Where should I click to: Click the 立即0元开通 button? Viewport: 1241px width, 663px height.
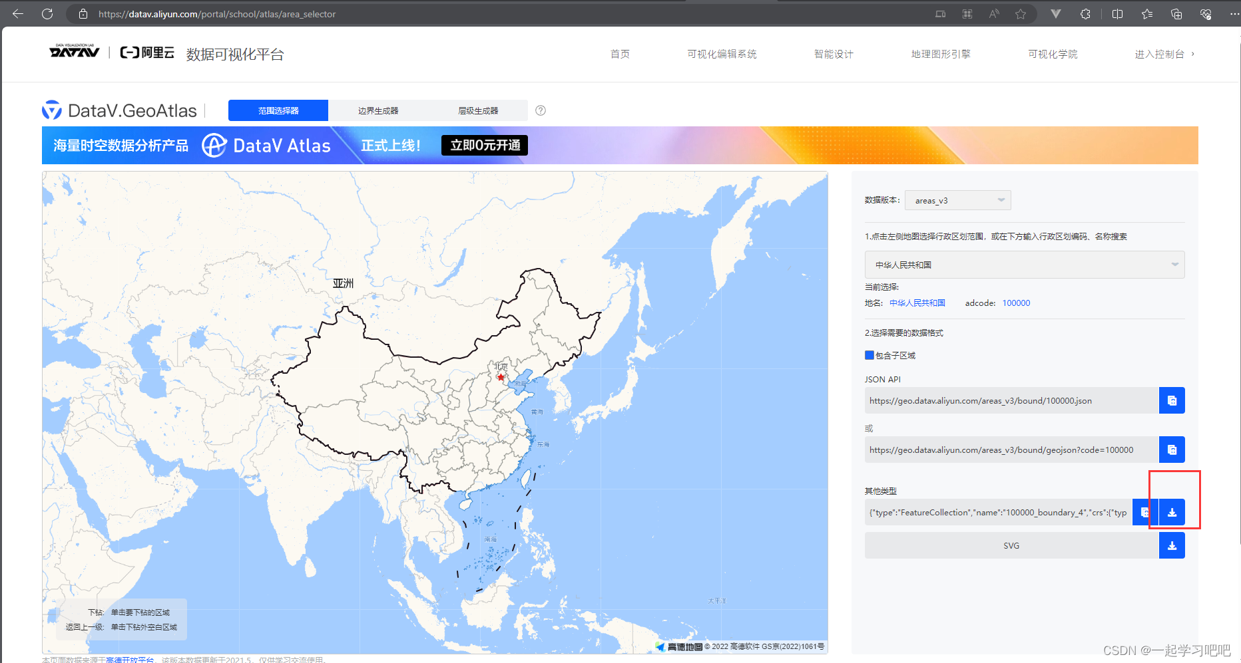click(x=484, y=145)
